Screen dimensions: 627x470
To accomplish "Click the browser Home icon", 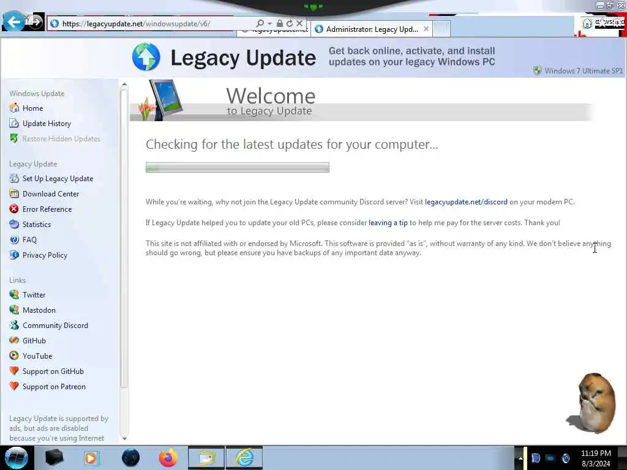I will coord(587,23).
